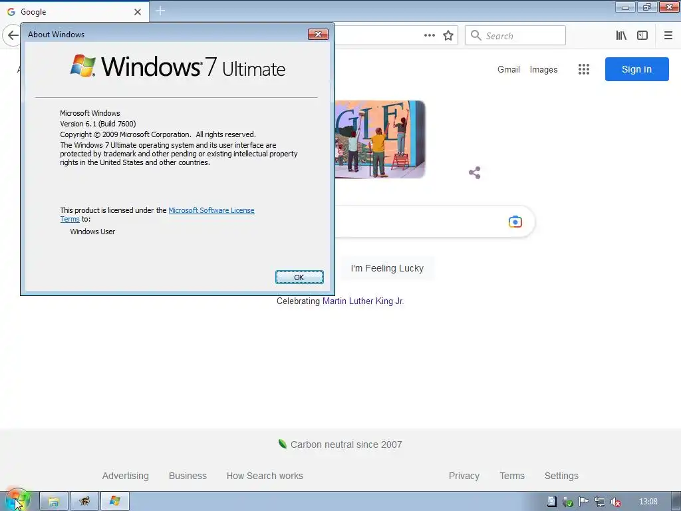Minimize the Firefox window
Image resolution: width=681 pixels, height=511 pixels.
coord(625,7)
